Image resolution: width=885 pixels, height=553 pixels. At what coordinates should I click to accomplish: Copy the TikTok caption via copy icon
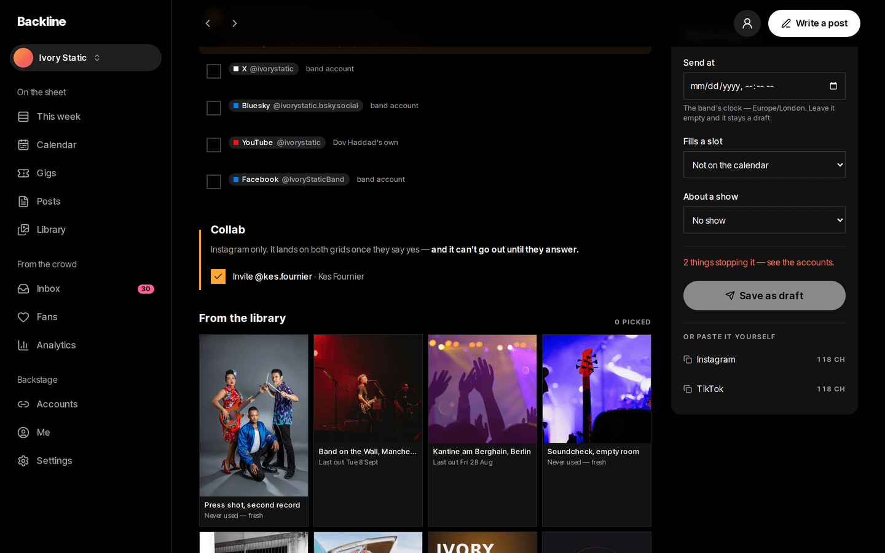[x=688, y=389]
